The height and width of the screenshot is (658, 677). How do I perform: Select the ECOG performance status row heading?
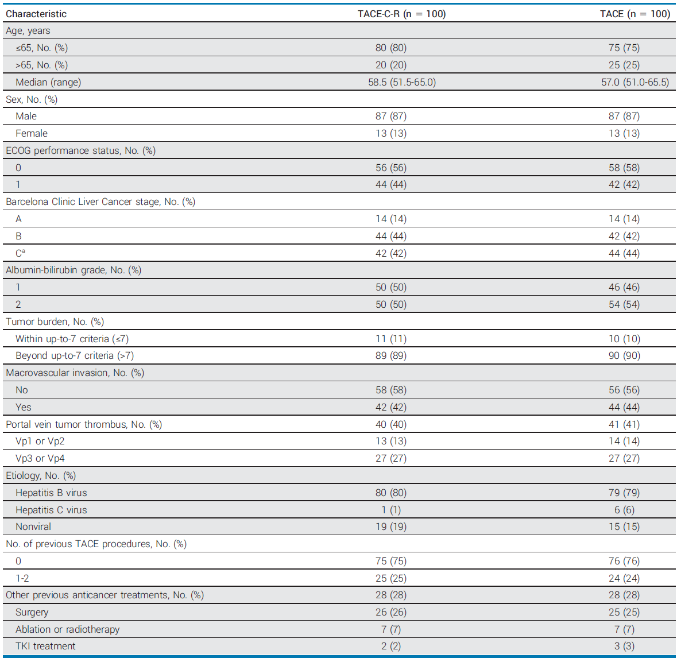click(80, 150)
